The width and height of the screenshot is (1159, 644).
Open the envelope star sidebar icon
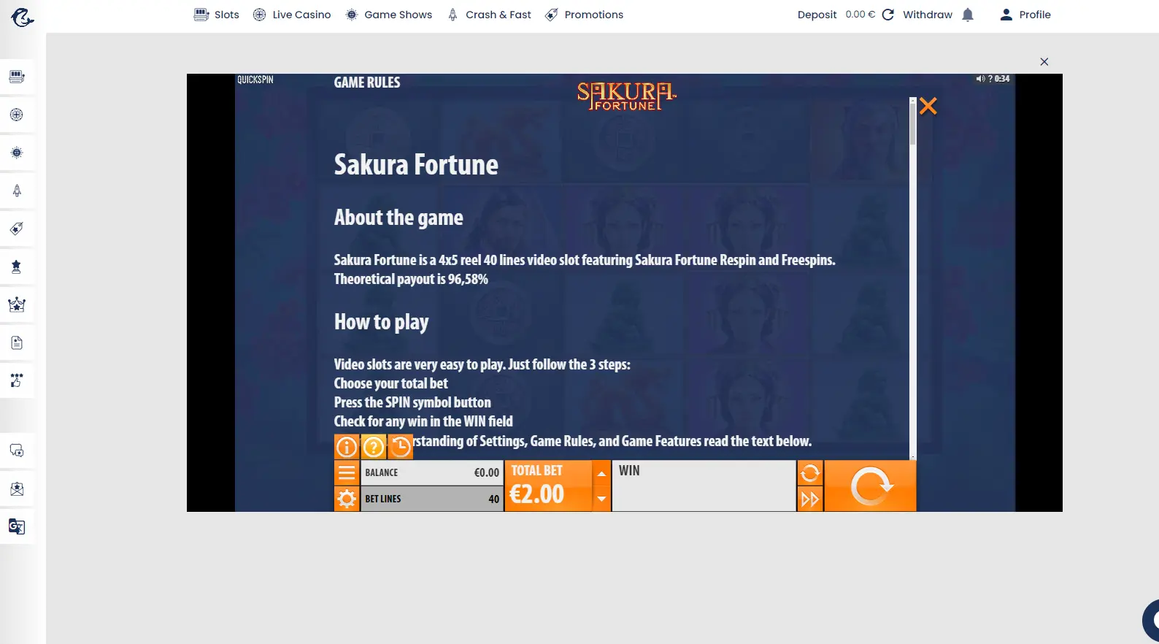(x=17, y=488)
